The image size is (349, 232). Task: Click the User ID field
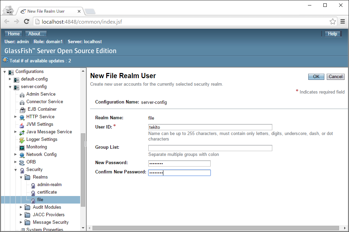(210, 127)
